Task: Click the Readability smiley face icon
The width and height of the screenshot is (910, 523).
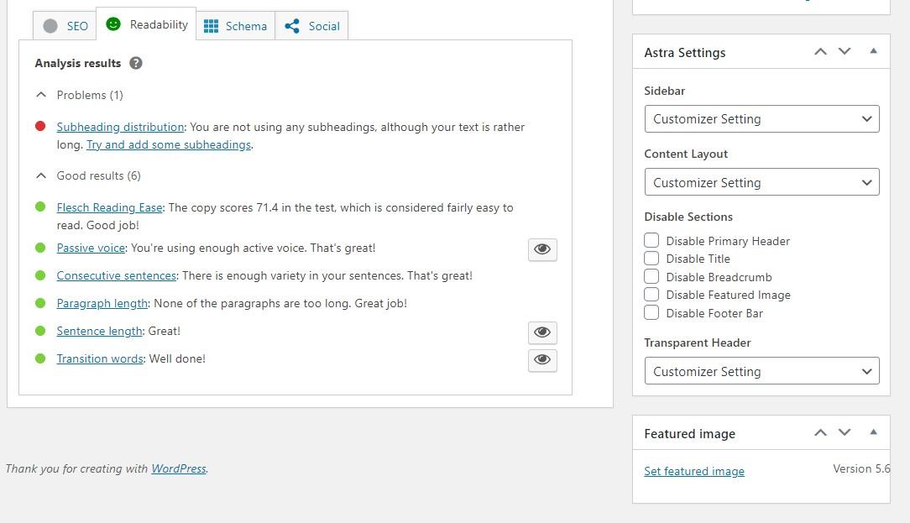Action: (113, 24)
